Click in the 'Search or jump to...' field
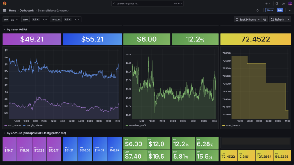294x165 pixels. [147, 4]
